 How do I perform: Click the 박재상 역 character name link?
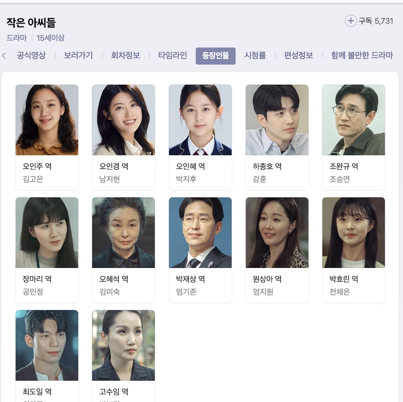(x=191, y=279)
